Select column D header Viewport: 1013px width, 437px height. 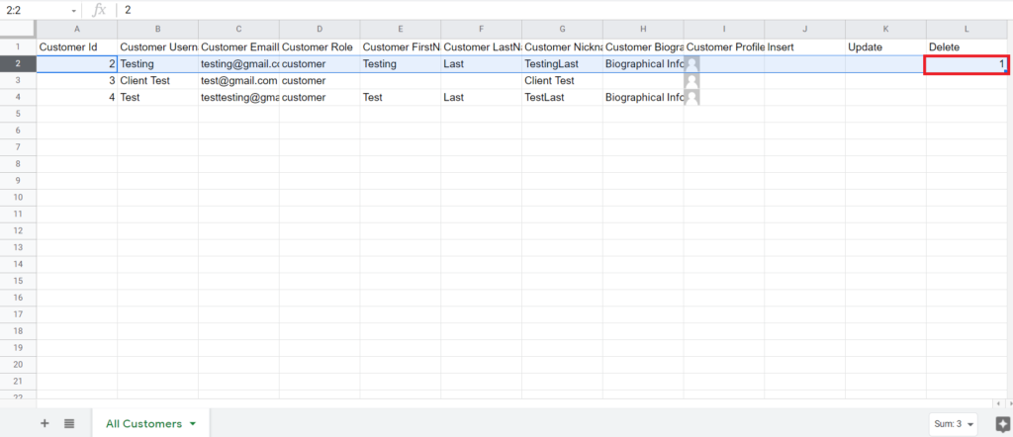coord(320,29)
